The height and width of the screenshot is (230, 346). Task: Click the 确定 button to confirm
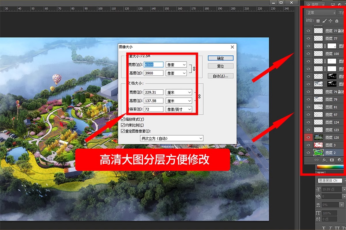coord(220,58)
